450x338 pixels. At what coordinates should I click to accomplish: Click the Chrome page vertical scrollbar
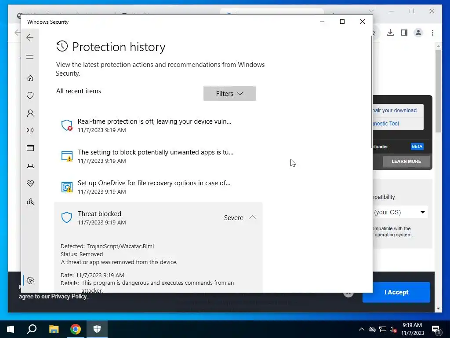(438, 91)
